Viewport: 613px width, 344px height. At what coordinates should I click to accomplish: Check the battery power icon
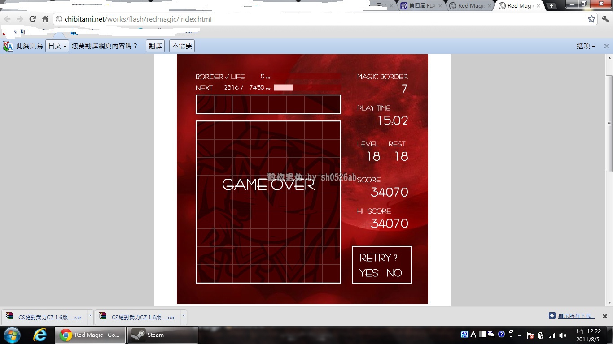(x=541, y=335)
